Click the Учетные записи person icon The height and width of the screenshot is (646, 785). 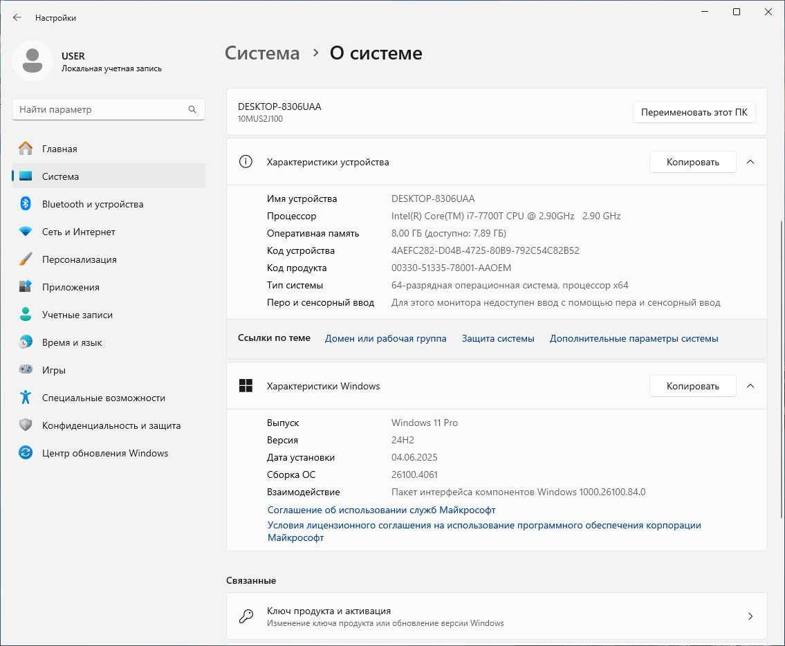click(x=26, y=314)
